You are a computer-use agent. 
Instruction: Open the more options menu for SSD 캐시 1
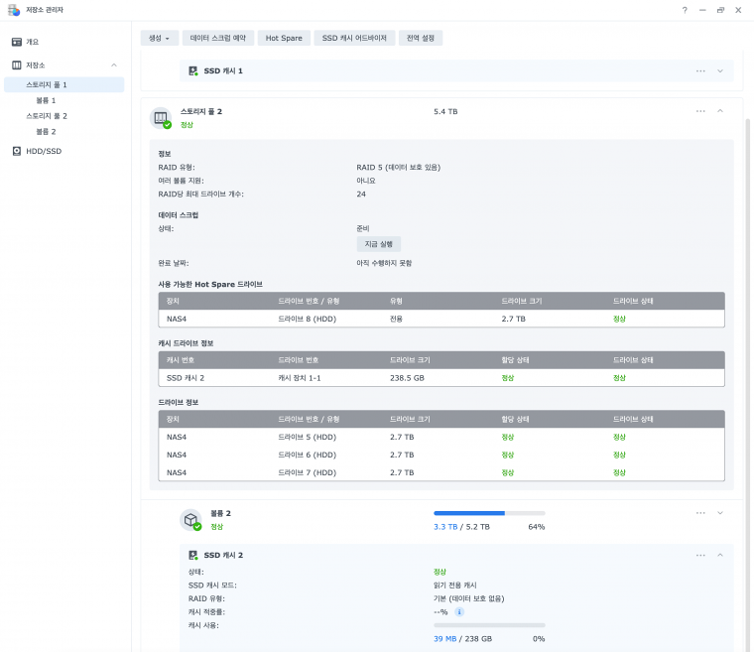click(x=700, y=70)
